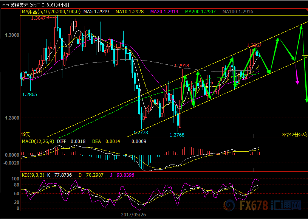The width and height of the screenshot is (308, 219).
Task: Click the link icon beside 英镑美元 title
Action: [x=5, y=5]
